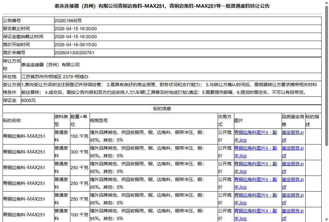Select the quantity cell 150 千克
This screenshot has width=329, height=222.
[x=80, y=136]
